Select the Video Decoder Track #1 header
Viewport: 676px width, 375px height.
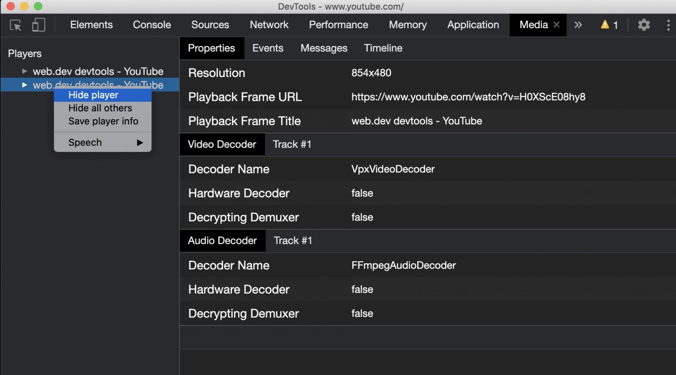292,144
